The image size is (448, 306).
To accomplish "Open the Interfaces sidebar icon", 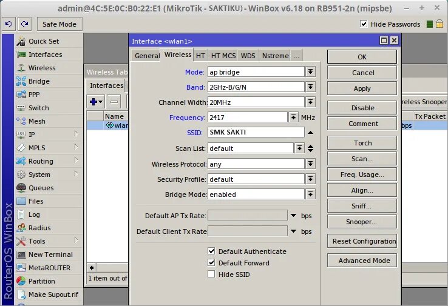I will pos(21,55).
